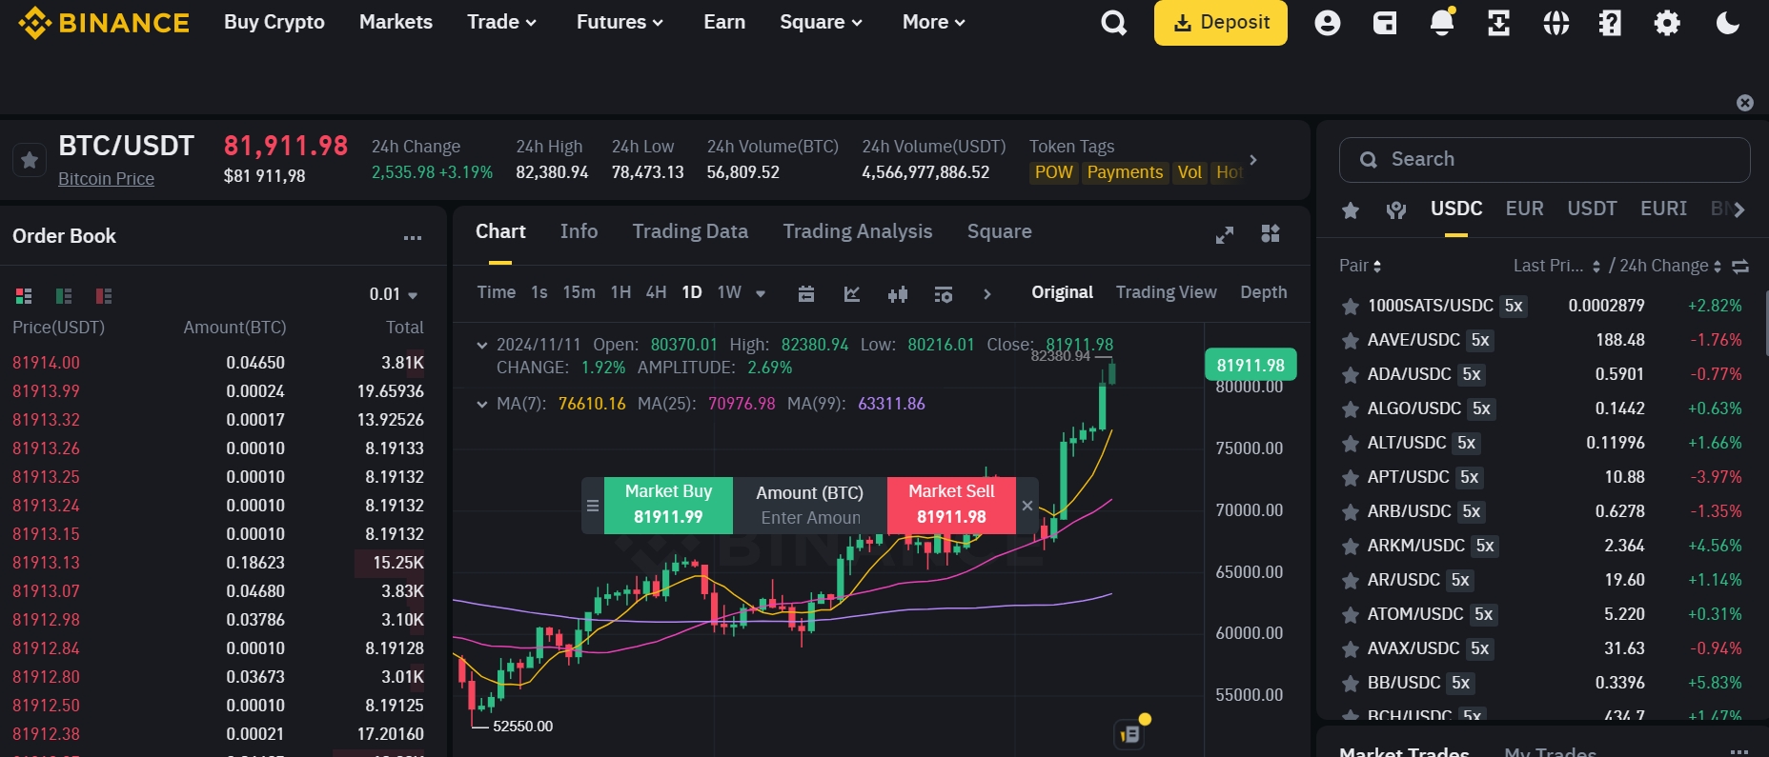This screenshot has width=1769, height=757.
Task: Go to Buy Crypto
Action: pyautogui.click(x=274, y=22)
